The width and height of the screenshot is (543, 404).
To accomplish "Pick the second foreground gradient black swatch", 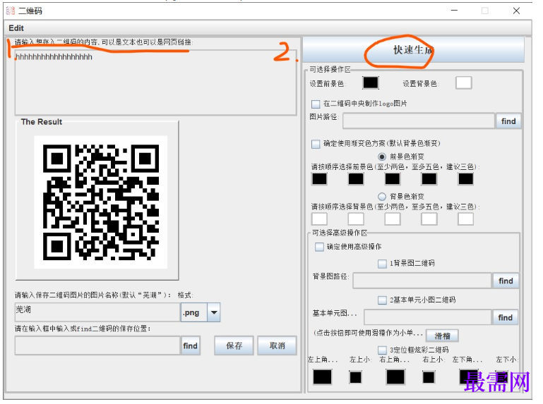I will (x=356, y=179).
